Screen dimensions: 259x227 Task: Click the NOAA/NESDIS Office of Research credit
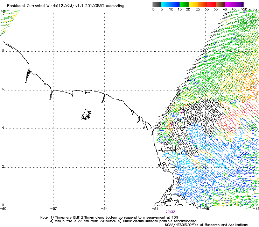pyautogui.click(x=206, y=225)
